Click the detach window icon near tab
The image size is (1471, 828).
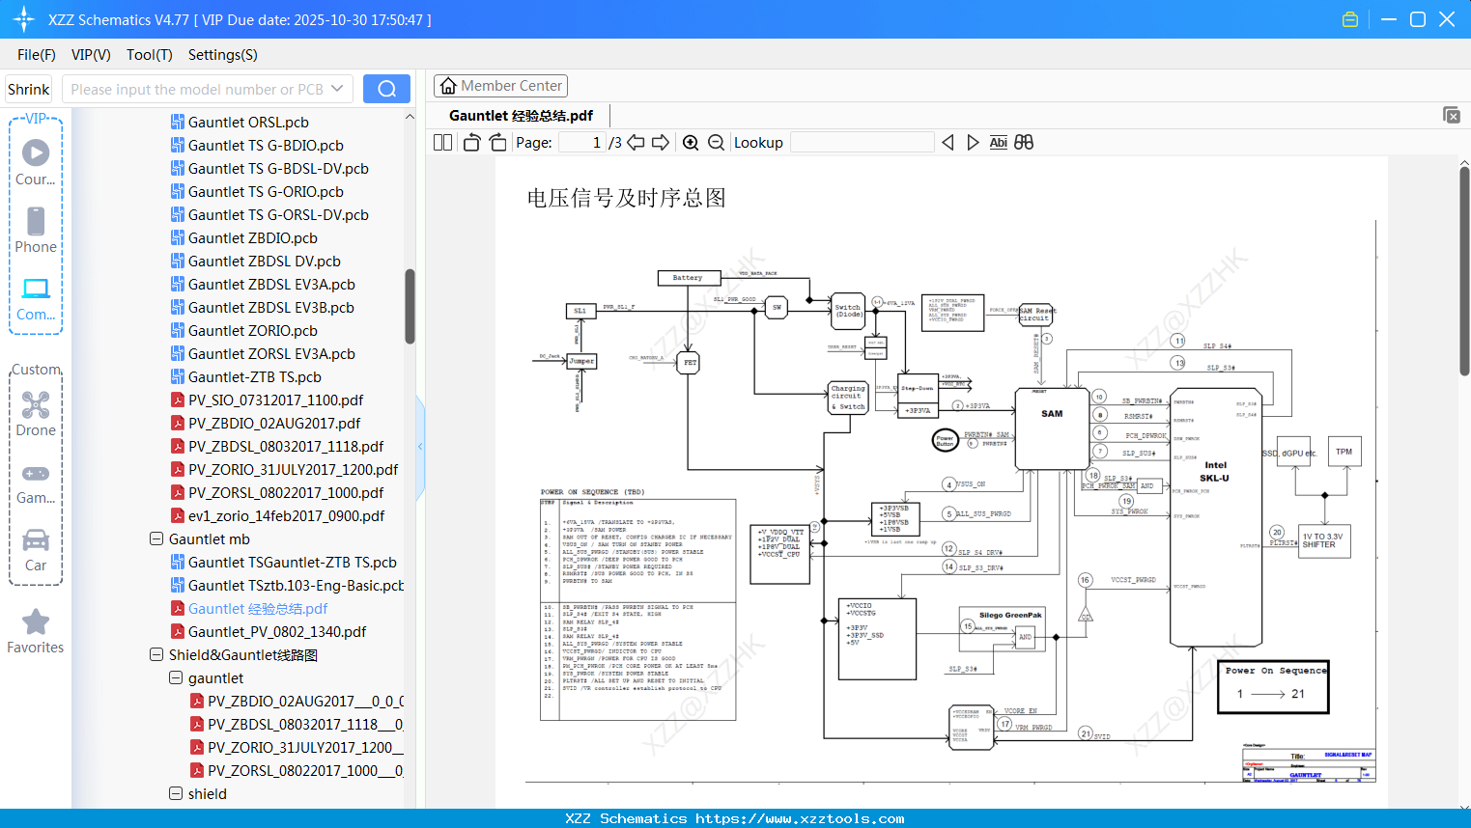[x=1451, y=115]
